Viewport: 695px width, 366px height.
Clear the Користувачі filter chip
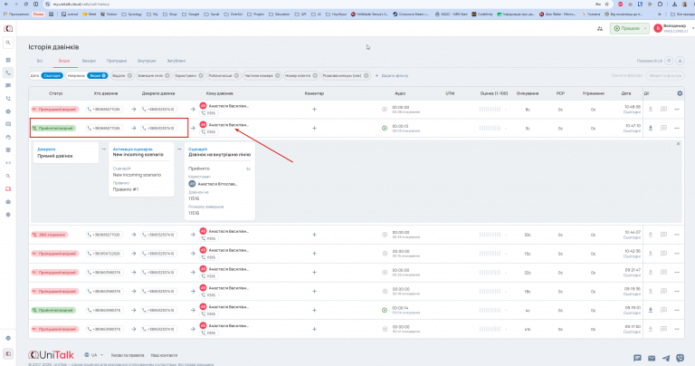[201, 75]
